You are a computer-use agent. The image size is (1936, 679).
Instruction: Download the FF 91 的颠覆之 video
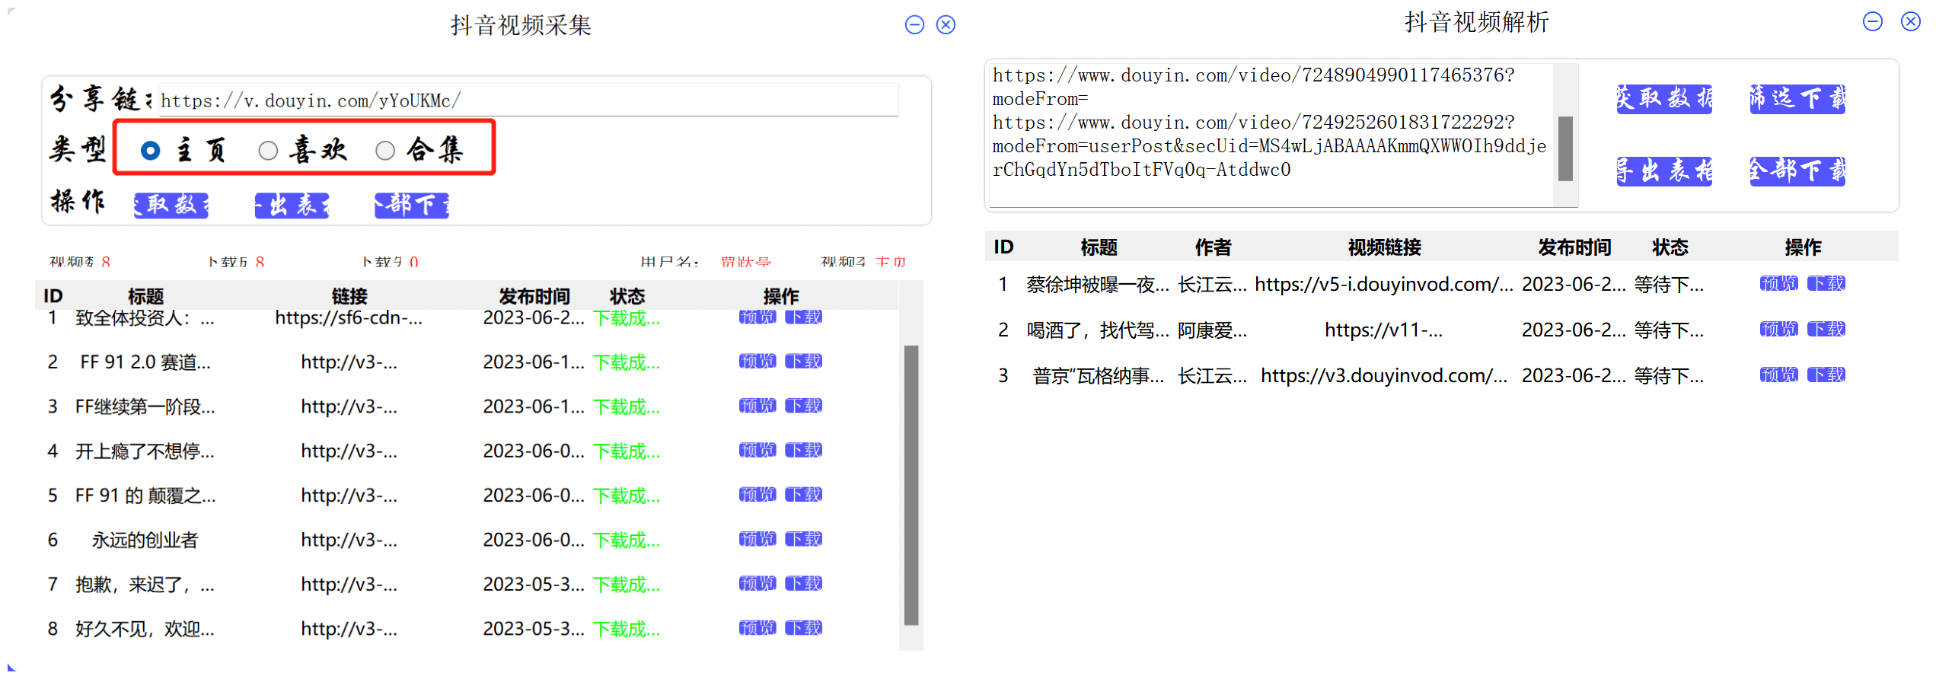pyautogui.click(x=803, y=495)
